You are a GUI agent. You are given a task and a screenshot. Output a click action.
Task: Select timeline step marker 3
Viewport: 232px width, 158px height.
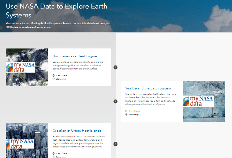(116, 144)
